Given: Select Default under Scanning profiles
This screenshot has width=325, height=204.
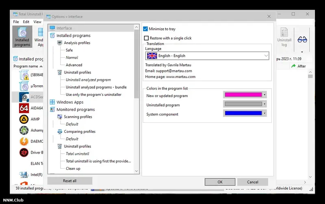Looking at the screenshot, I should [x=72, y=124].
